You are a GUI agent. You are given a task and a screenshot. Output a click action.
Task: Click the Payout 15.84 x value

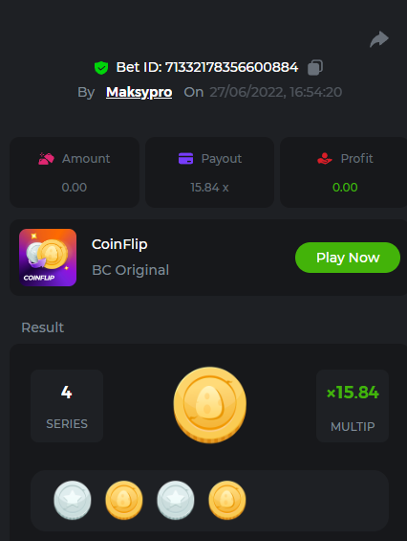209,188
